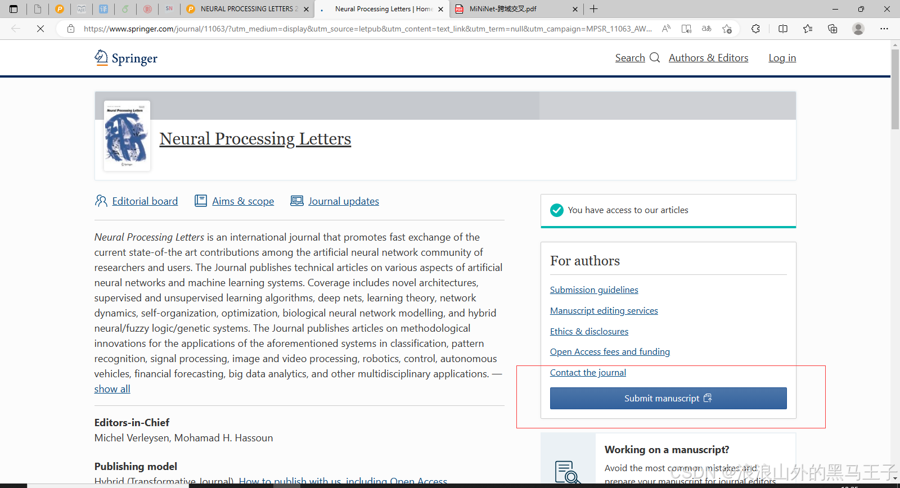900x488 pixels.
Task: Focus the springer.com address bar
Action: [368, 29]
